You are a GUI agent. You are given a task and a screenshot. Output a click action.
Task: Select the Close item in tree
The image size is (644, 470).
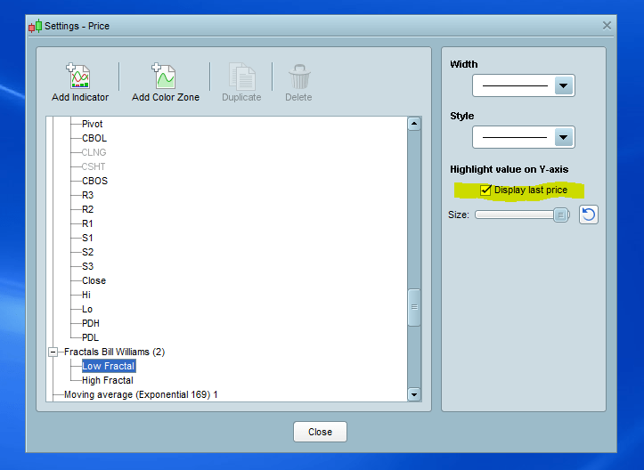(94, 280)
